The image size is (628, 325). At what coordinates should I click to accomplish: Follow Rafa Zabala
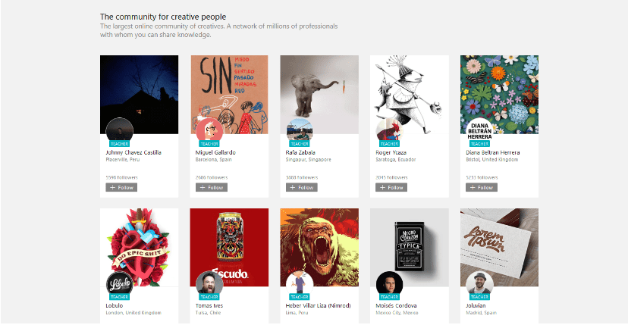(x=301, y=187)
